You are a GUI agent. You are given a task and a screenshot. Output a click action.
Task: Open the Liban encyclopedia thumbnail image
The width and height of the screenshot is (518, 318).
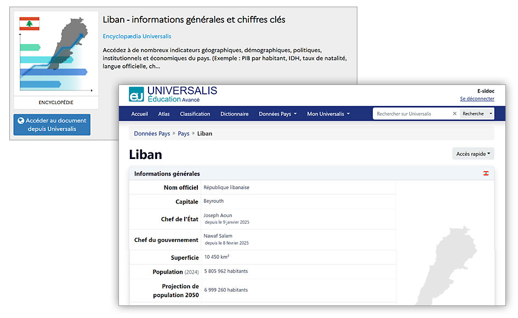click(56, 54)
